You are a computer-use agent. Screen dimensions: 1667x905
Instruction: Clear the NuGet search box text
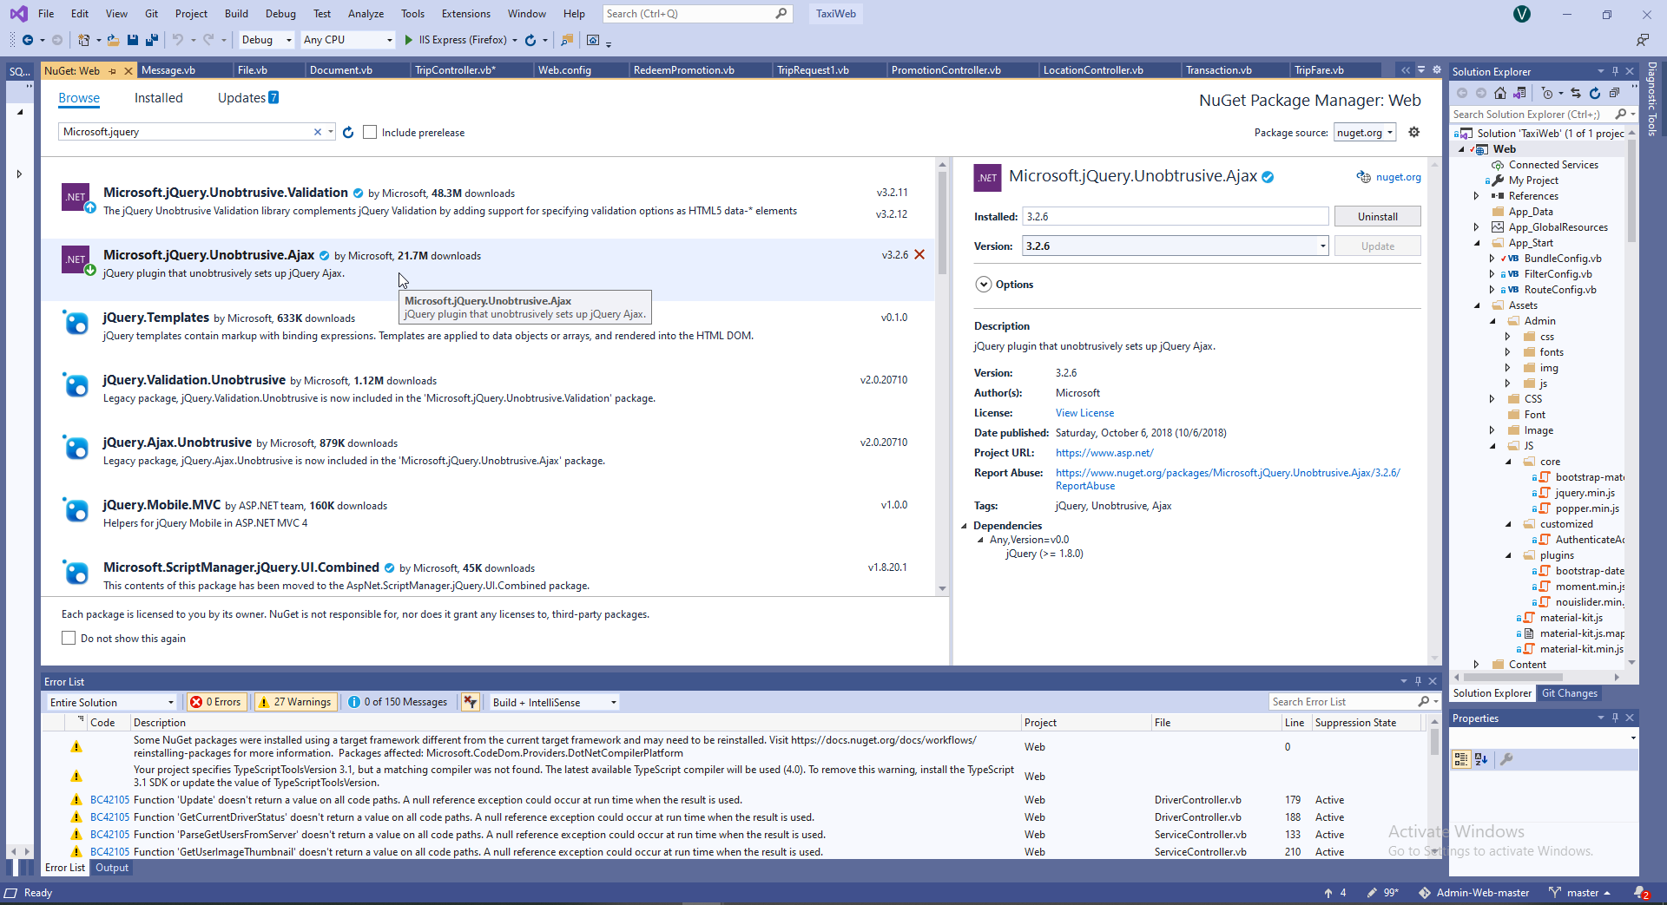coord(318,132)
